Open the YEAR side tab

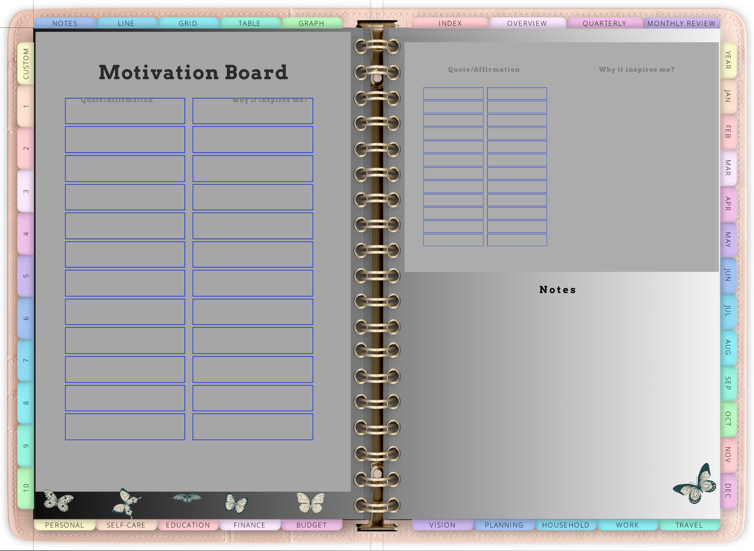(x=728, y=60)
